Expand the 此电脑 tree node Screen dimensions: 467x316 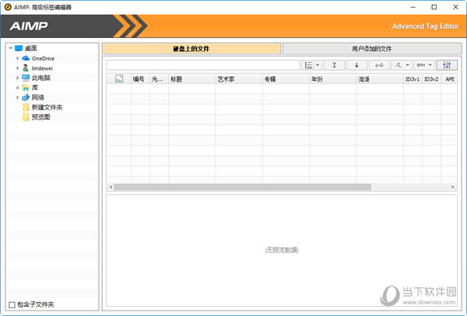[16, 78]
